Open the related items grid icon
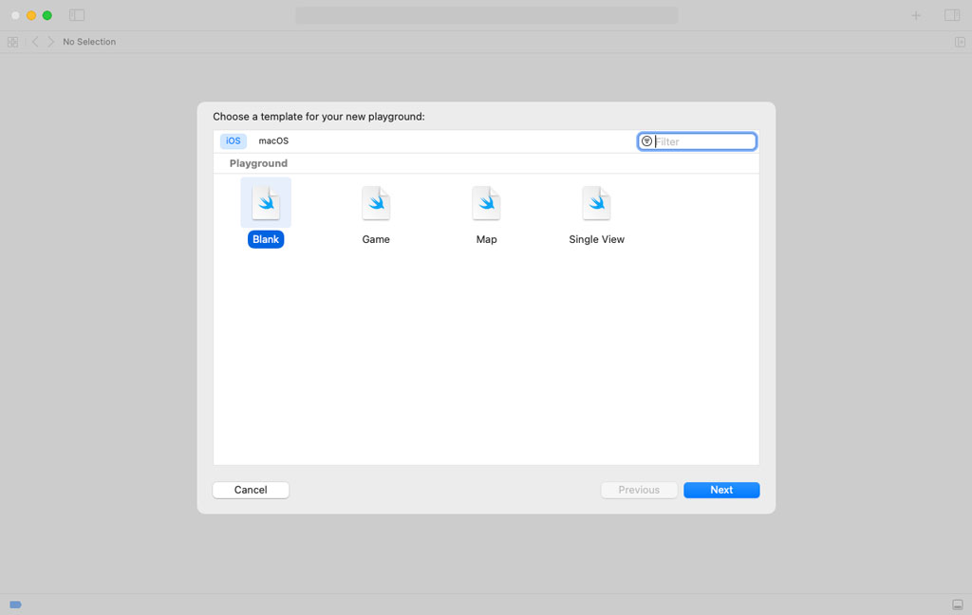Viewport: 972px width, 615px height. click(12, 42)
